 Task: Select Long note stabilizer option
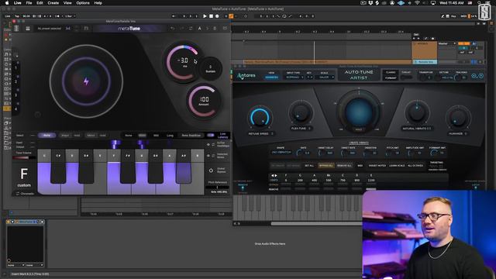pos(170,136)
